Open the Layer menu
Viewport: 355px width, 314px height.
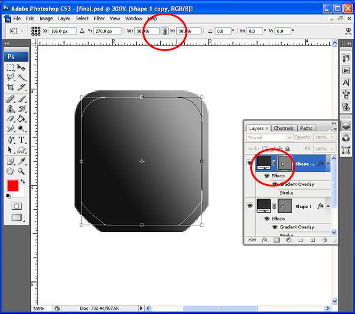(x=64, y=18)
